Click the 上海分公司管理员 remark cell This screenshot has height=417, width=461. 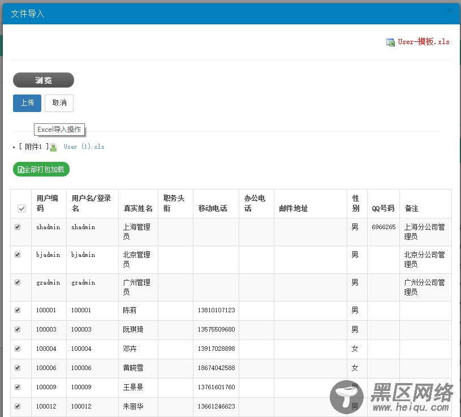425,232
